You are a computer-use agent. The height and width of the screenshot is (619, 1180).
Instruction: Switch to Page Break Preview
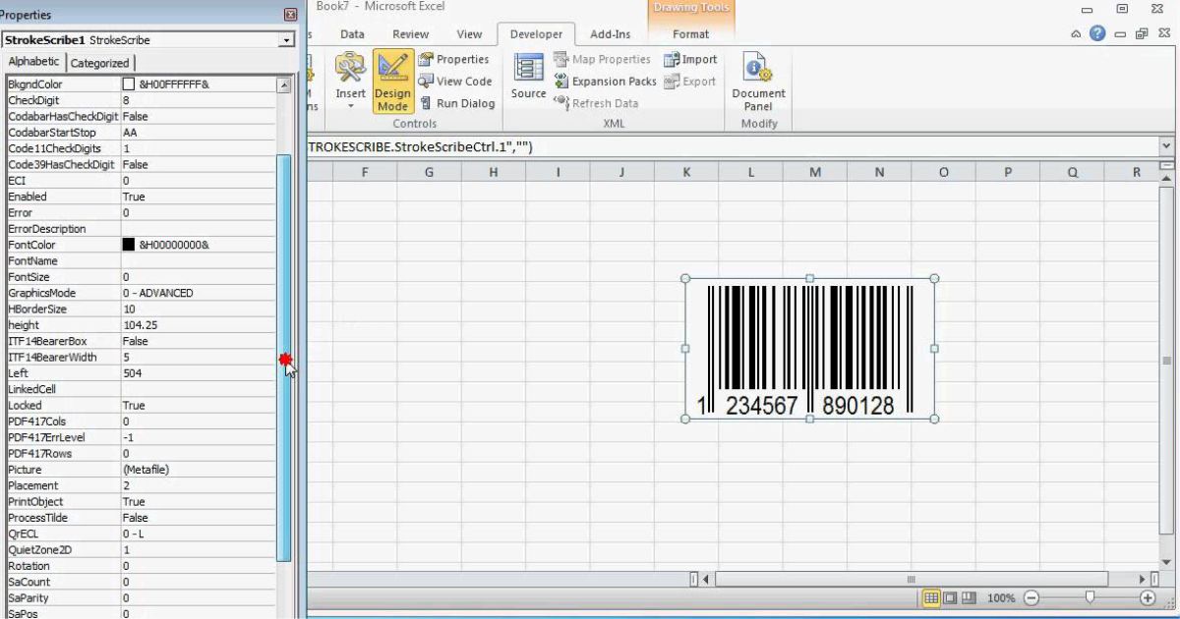point(969,597)
